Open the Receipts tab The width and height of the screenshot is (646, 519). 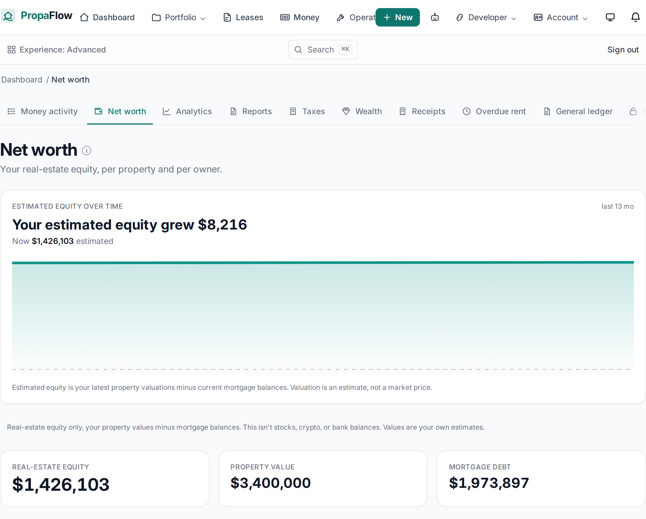(422, 111)
